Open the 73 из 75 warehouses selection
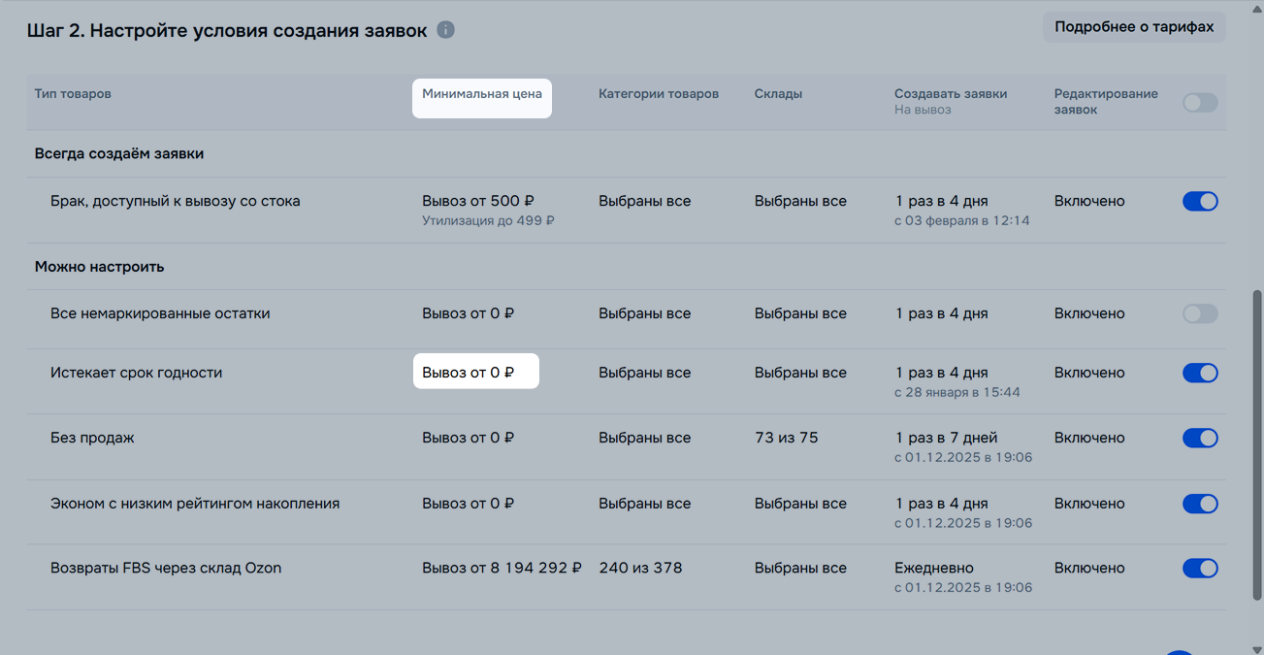The width and height of the screenshot is (1264, 655). point(786,438)
